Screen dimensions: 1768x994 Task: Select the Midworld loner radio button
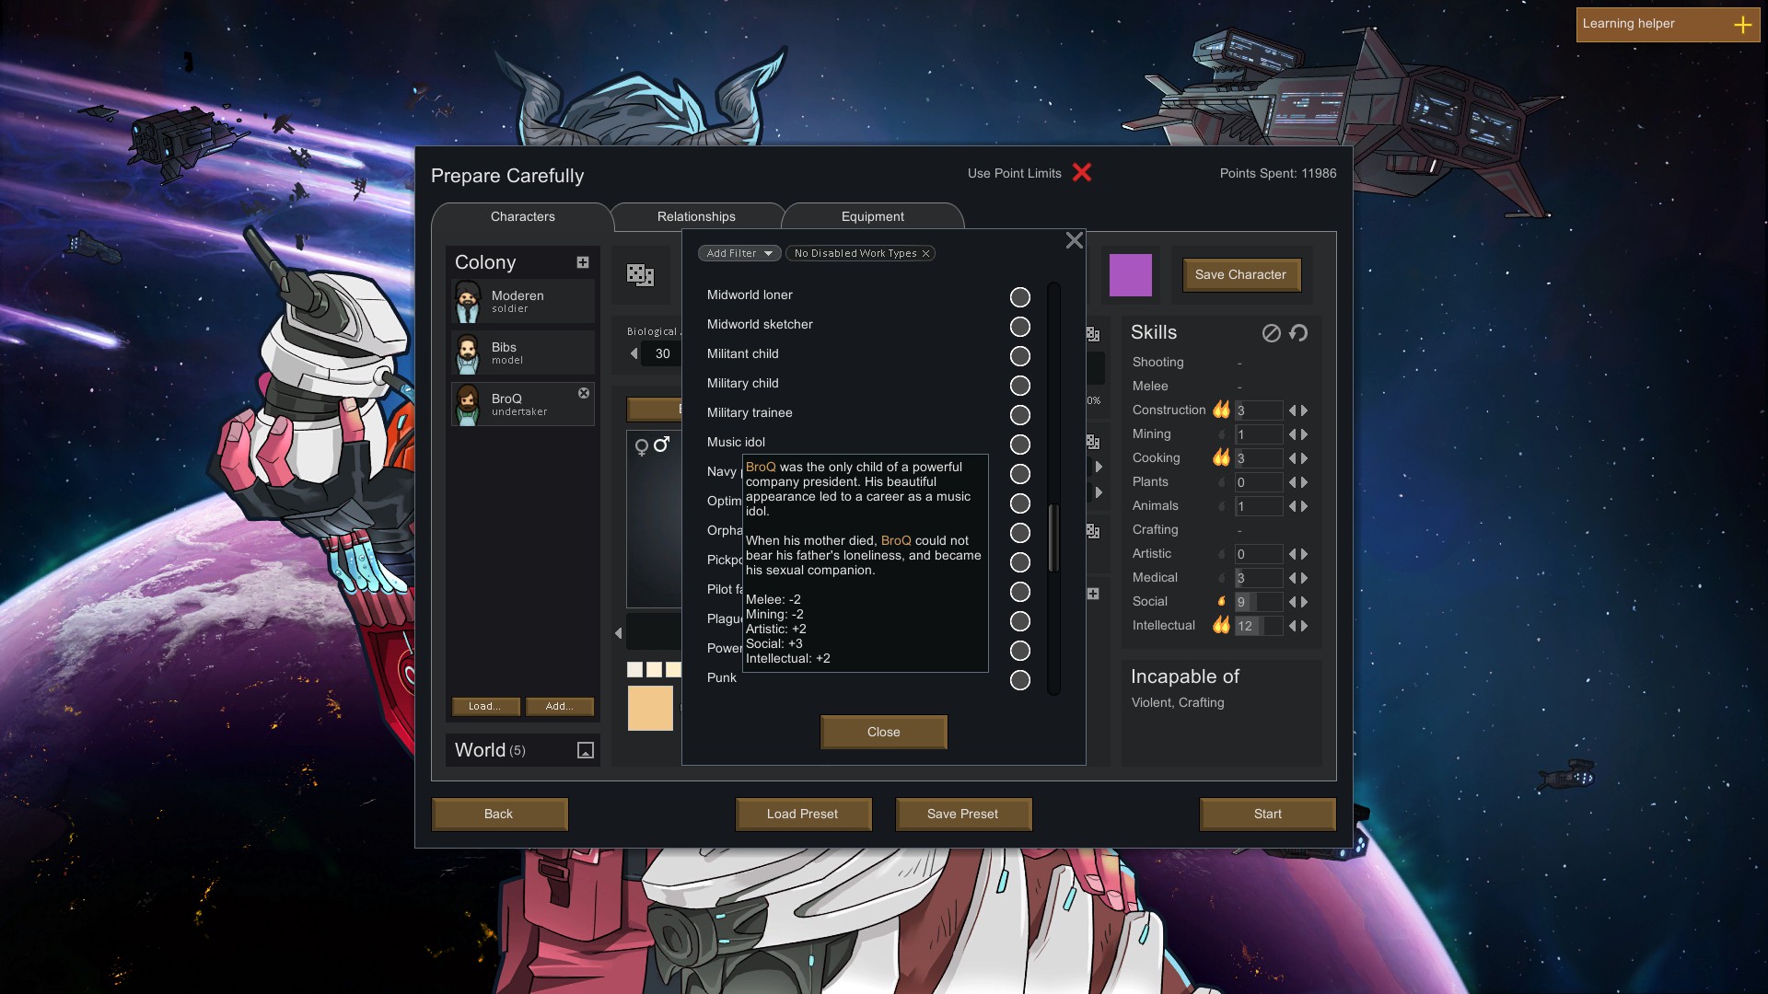pyautogui.click(x=1019, y=297)
